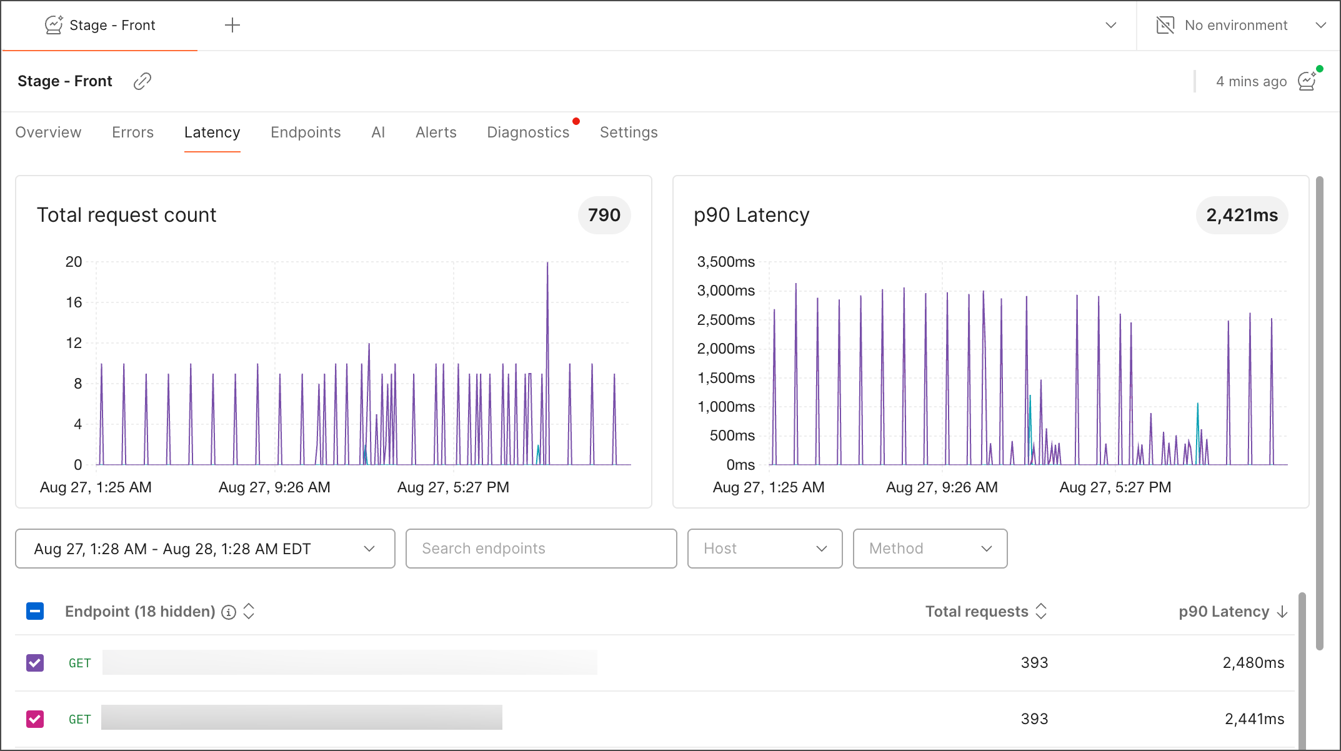Click the 2,421ms p90 latency badge

[x=1242, y=215]
